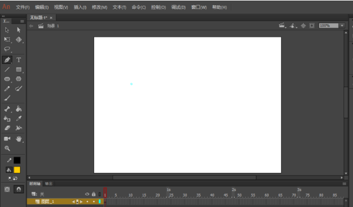353x207 pixels.
Task: Select the Pencil tool
Action: pyautogui.click(x=7, y=88)
